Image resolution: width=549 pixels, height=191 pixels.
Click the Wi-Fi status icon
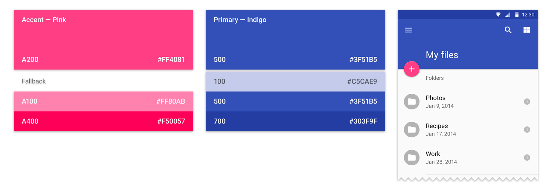click(498, 15)
